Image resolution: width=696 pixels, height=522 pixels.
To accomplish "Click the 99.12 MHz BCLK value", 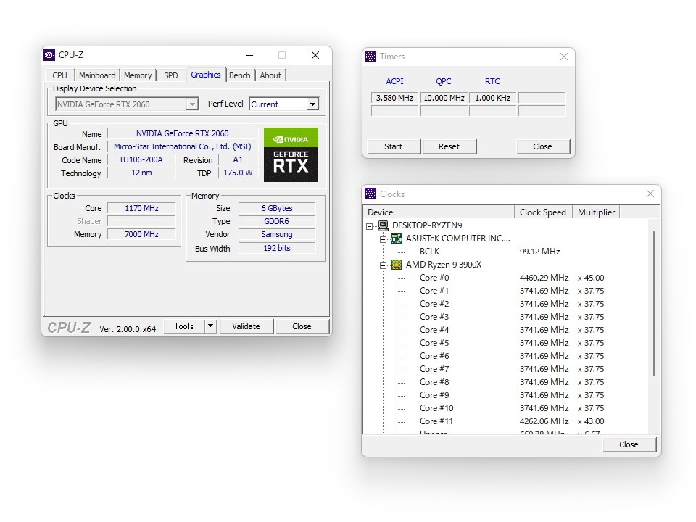I will pyautogui.click(x=539, y=252).
